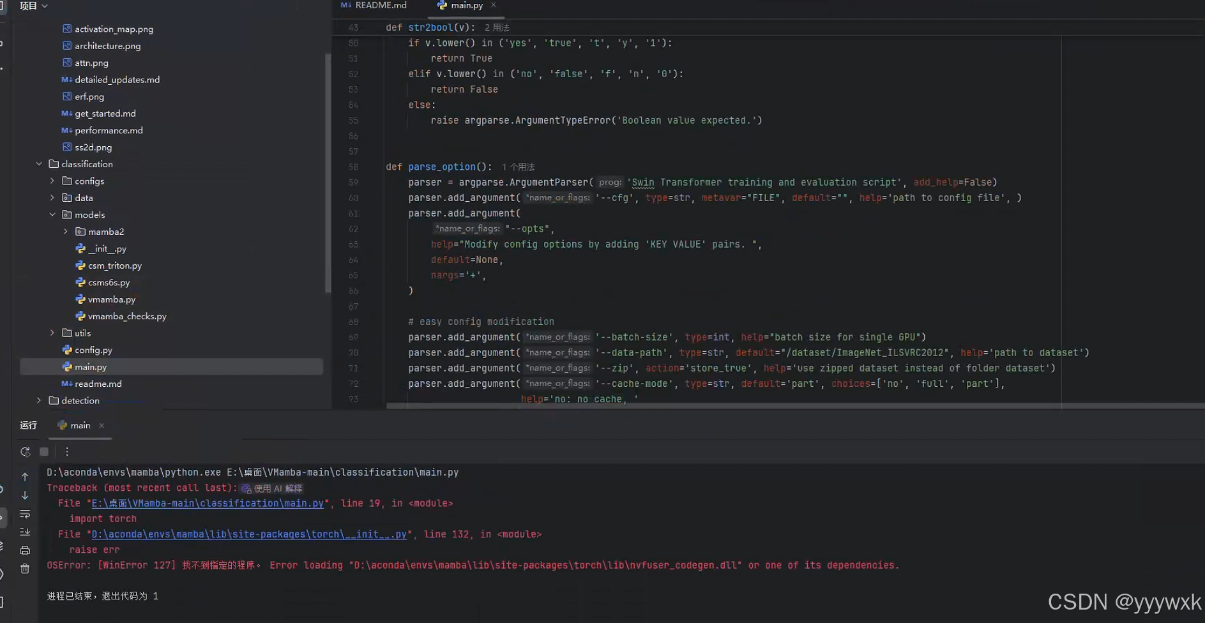Screen dimensions: 1205x623
Task: Click the editor horizontal scrollbar
Action: pyautogui.click(x=702, y=405)
